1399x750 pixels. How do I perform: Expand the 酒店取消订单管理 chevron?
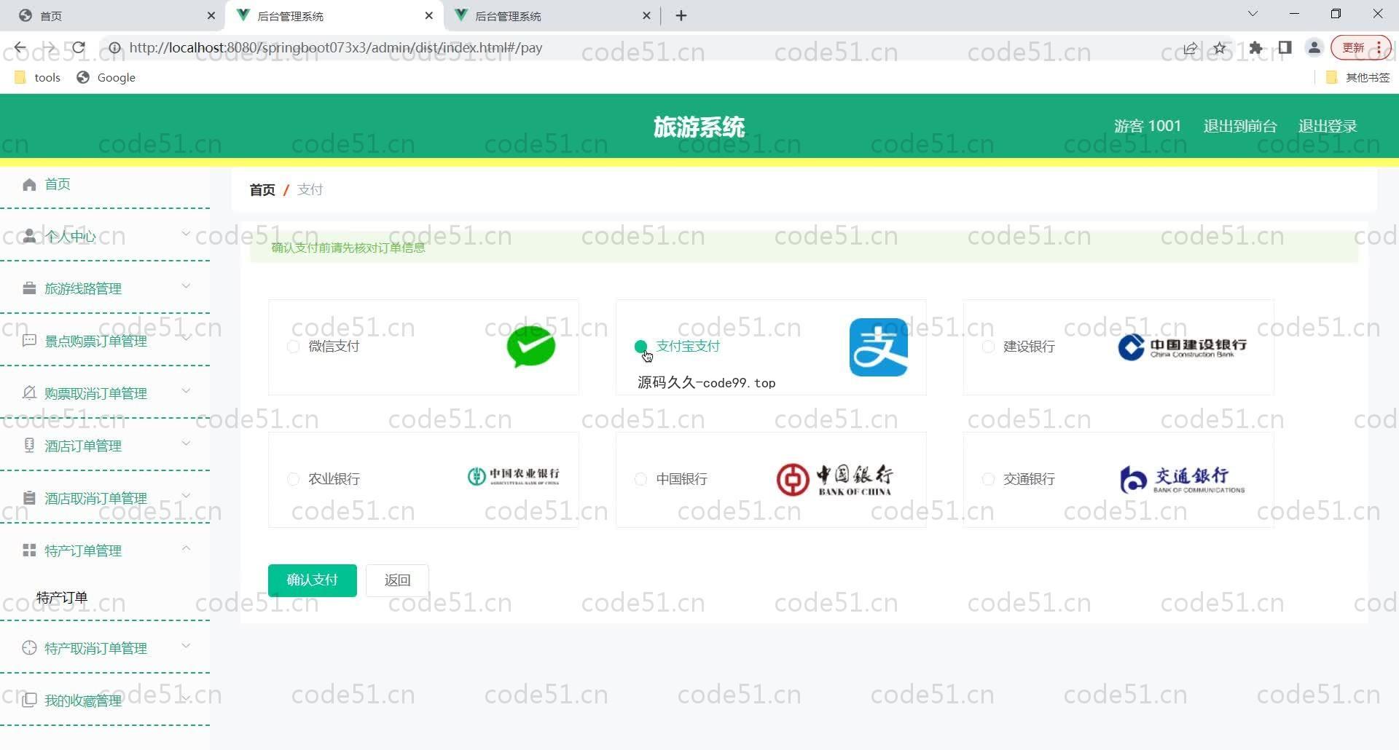(x=186, y=496)
